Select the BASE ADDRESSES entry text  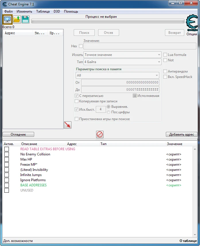pyautogui.click(x=34, y=185)
